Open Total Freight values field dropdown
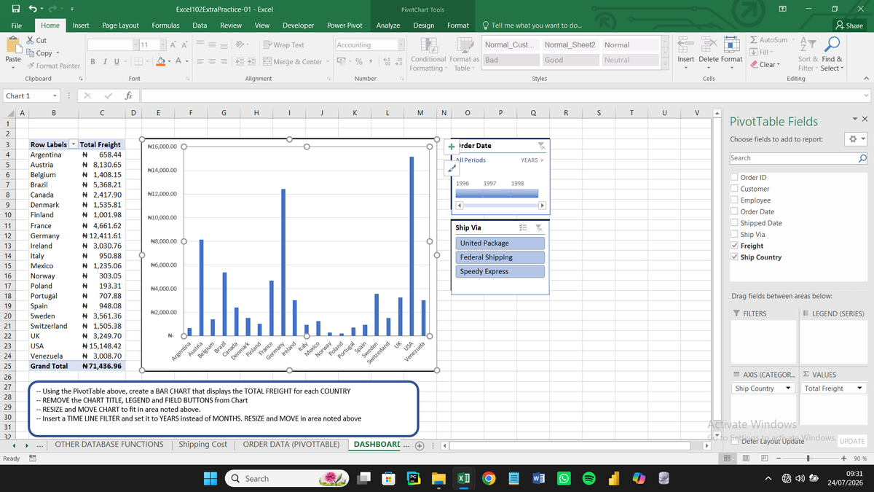The height and width of the screenshot is (492, 874). pos(859,388)
